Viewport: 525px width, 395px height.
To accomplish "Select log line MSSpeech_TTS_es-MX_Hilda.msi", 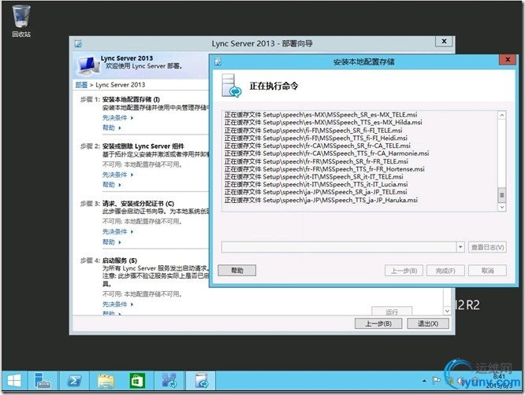I will point(323,122).
